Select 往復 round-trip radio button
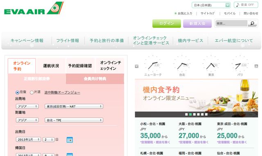This screenshot has height=156, width=262. (17, 92)
